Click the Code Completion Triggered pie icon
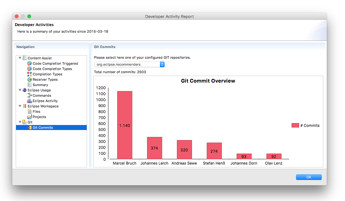Screen dimensions: 345x201 [x=30, y=63]
